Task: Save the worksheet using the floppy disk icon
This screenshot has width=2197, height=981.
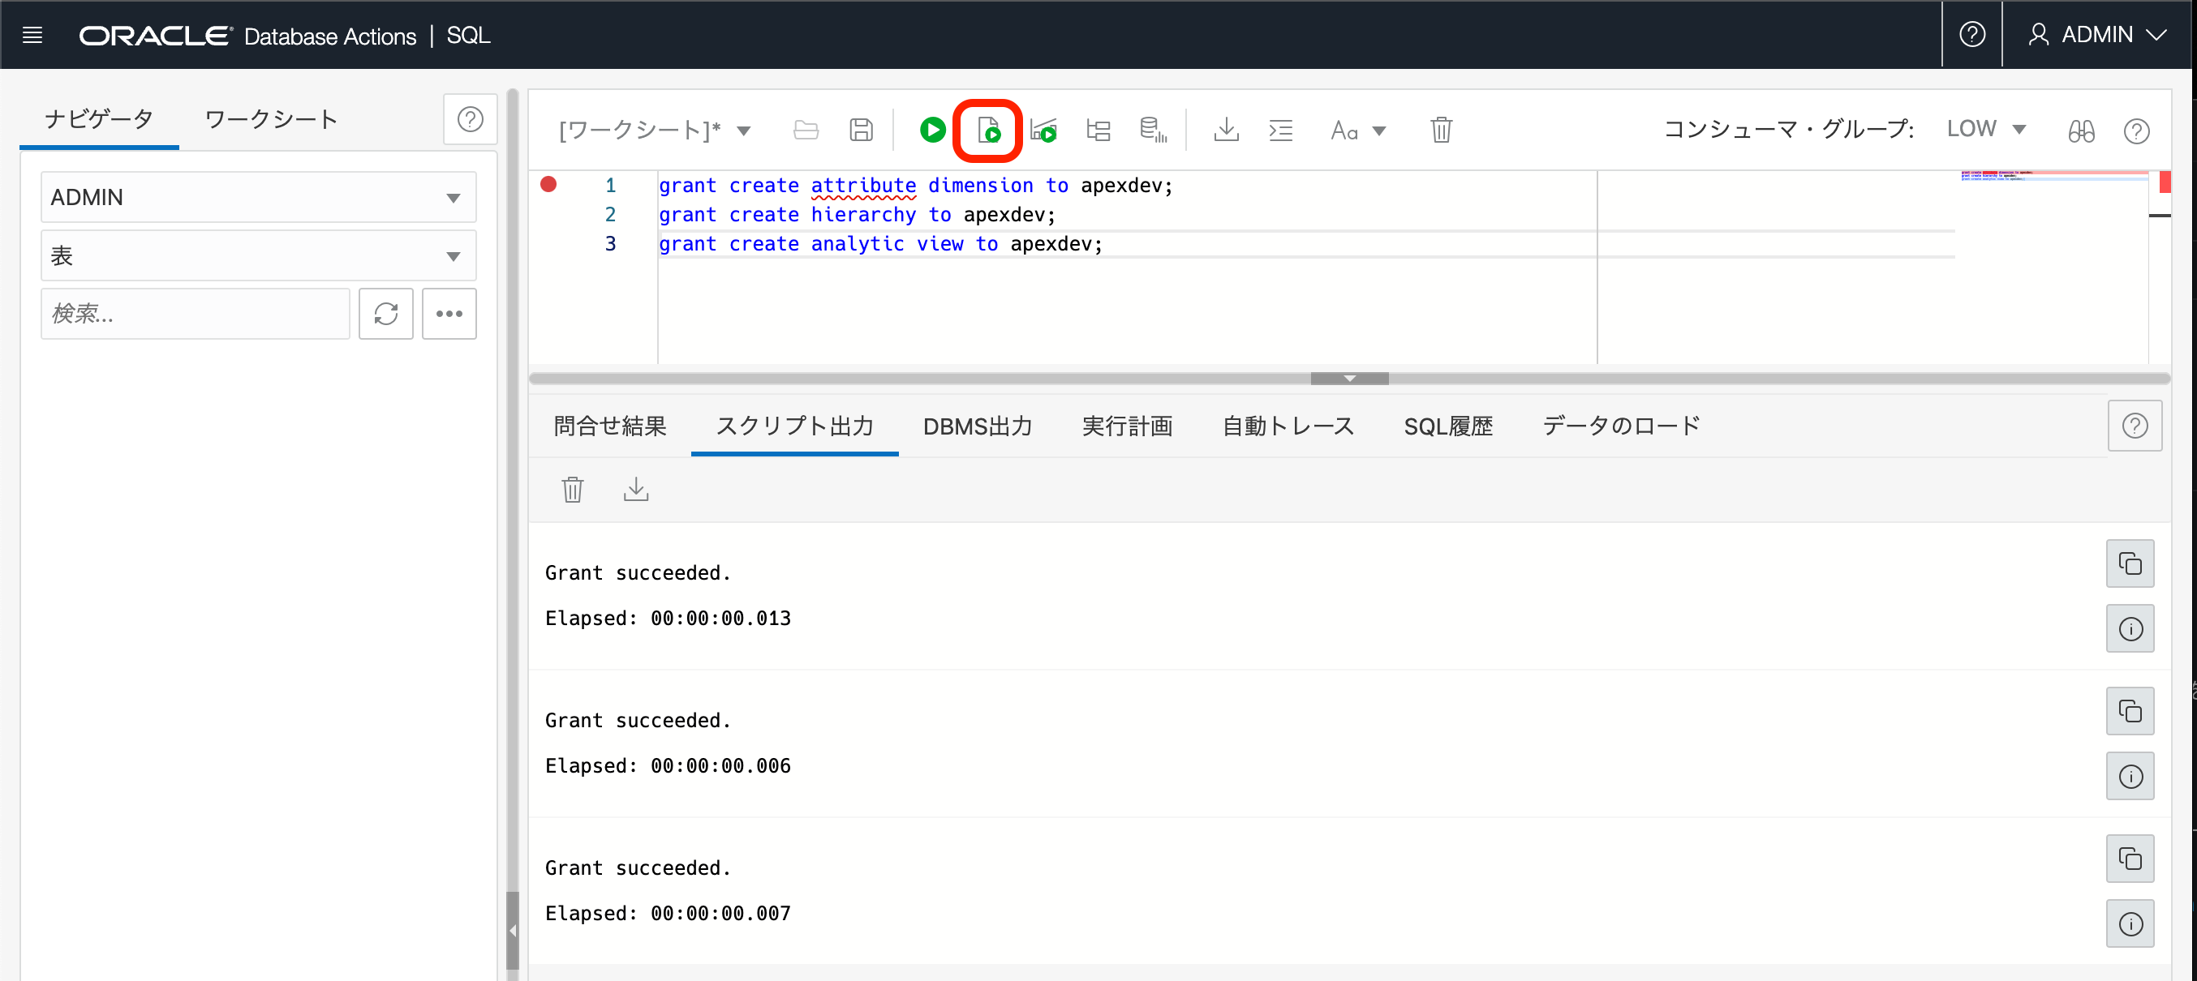Action: pyautogui.click(x=861, y=131)
